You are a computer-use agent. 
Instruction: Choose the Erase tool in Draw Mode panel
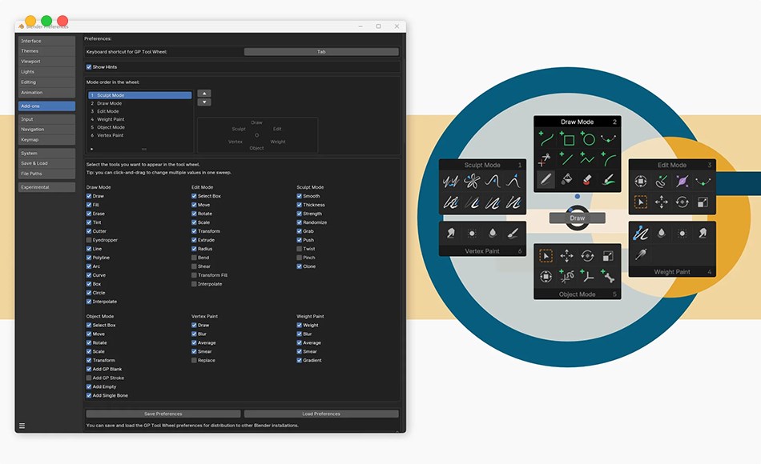point(587,180)
